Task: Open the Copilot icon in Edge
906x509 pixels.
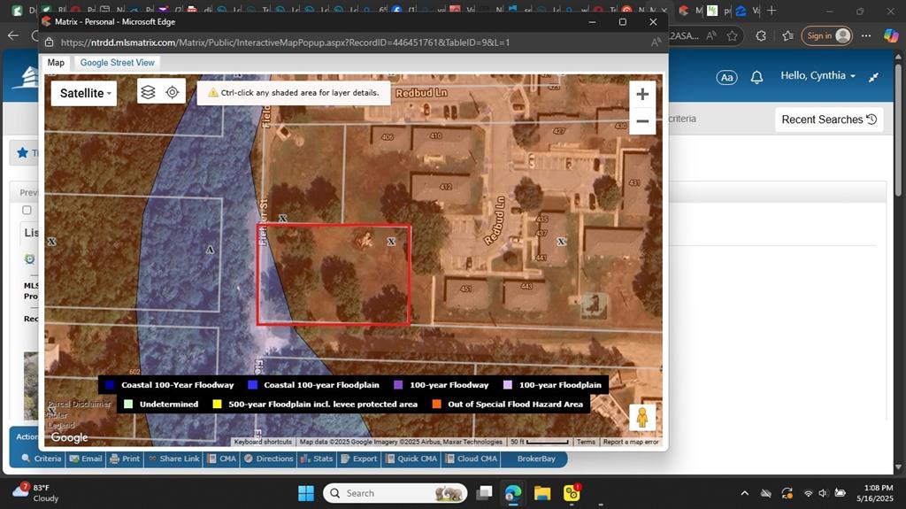Action: [x=891, y=36]
